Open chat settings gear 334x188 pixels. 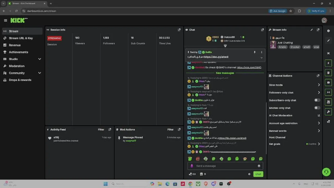[x=249, y=174]
